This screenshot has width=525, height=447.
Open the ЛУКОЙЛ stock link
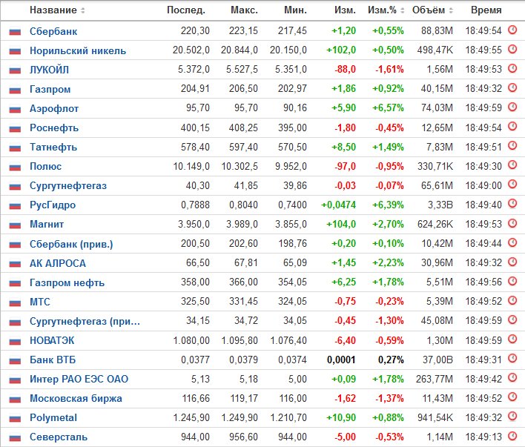tap(49, 70)
